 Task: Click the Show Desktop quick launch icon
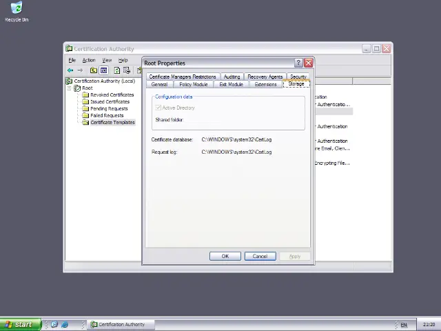54,324
